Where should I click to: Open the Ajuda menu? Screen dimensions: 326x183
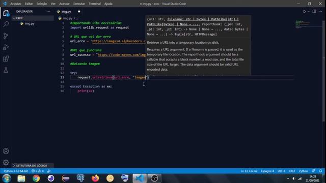(108, 4)
